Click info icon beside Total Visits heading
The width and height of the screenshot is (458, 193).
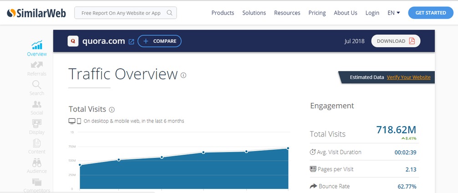coord(112,110)
